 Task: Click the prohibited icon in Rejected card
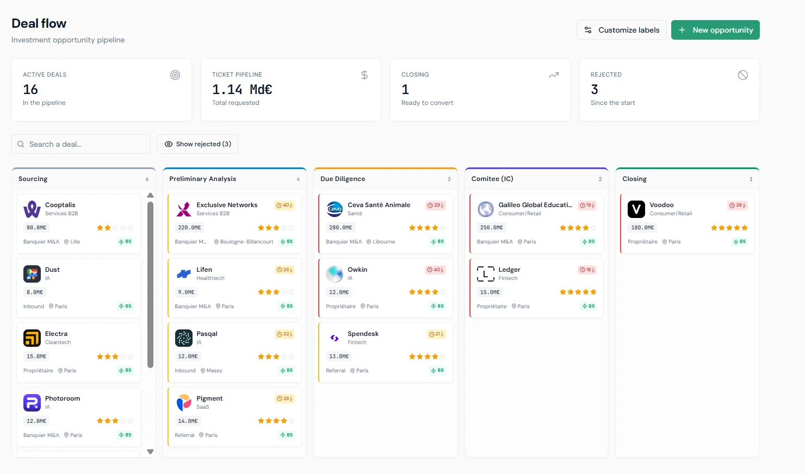[743, 75]
